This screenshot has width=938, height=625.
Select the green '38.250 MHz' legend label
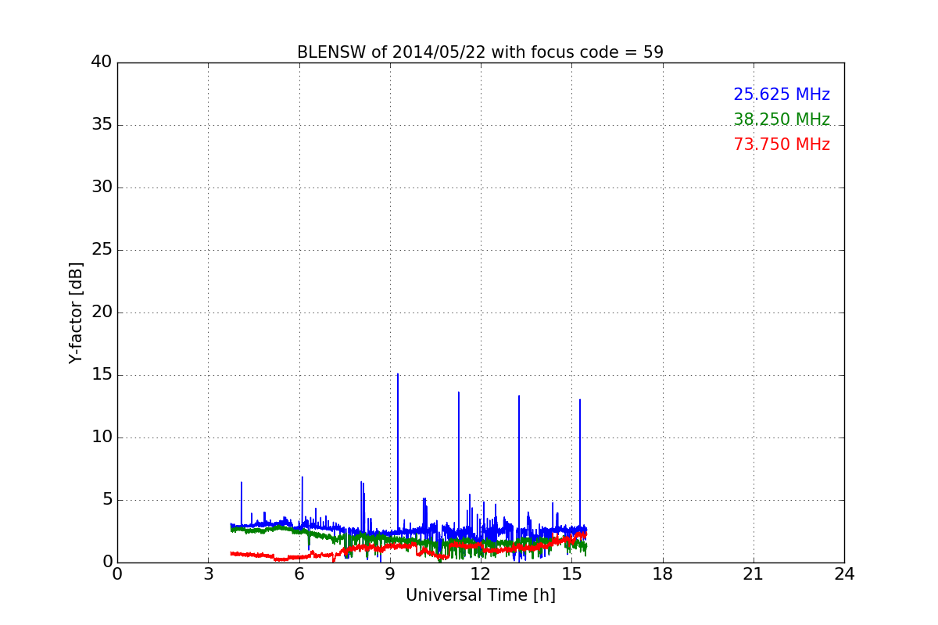(782, 120)
